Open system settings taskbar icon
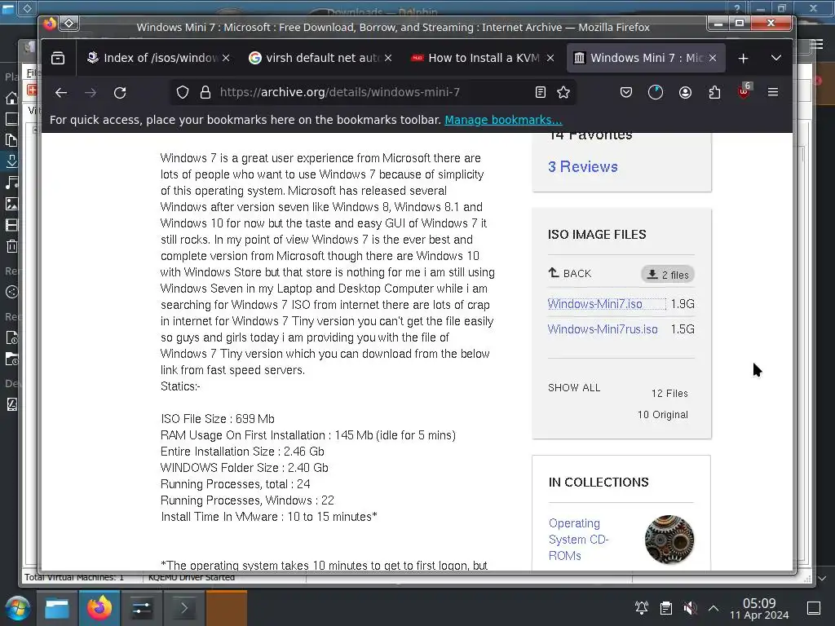Image resolution: width=835 pixels, height=626 pixels. pos(142,608)
